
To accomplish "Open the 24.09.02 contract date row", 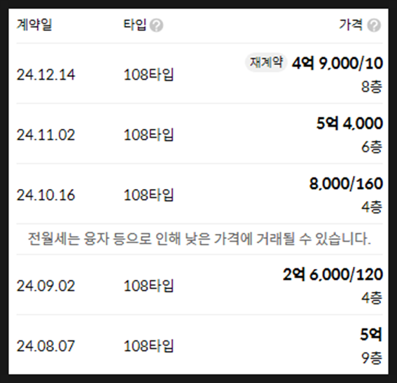I will [200, 284].
